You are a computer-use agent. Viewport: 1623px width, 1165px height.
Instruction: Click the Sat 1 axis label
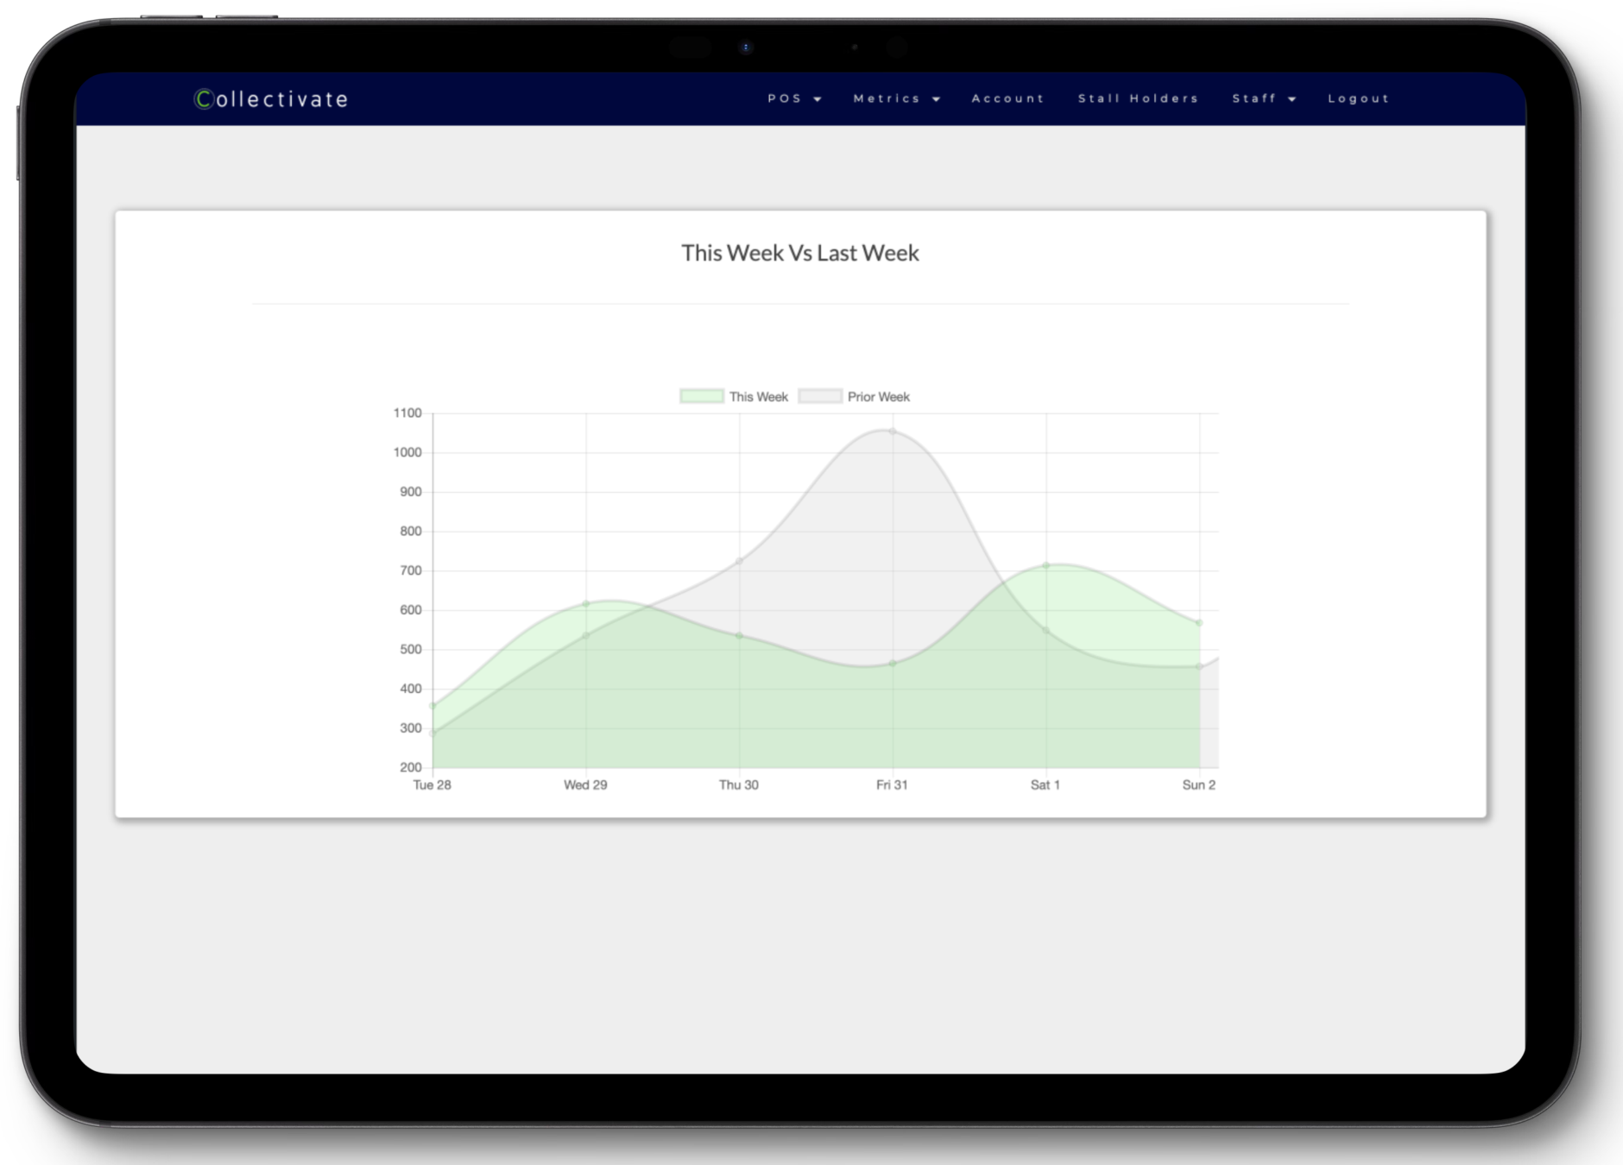[x=1045, y=784]
